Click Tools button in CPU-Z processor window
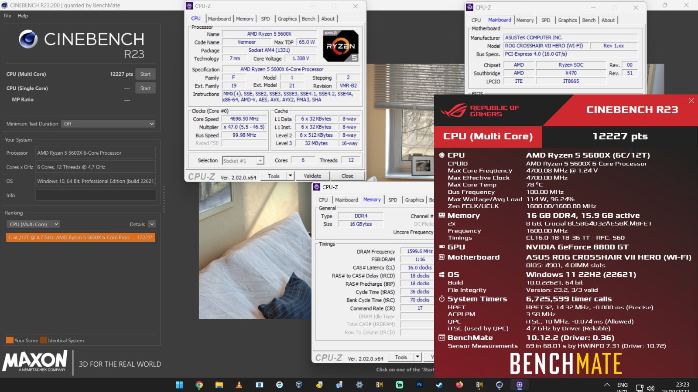698x392 pixels. coord(274,176)
